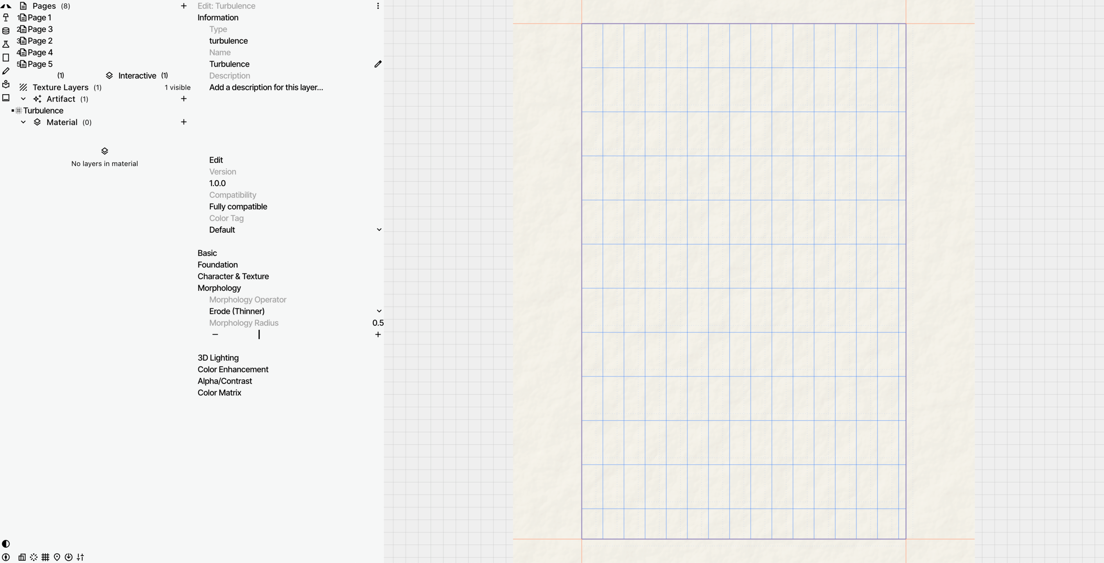Toggle visibility square of Turbulence layer

[13, 111]
